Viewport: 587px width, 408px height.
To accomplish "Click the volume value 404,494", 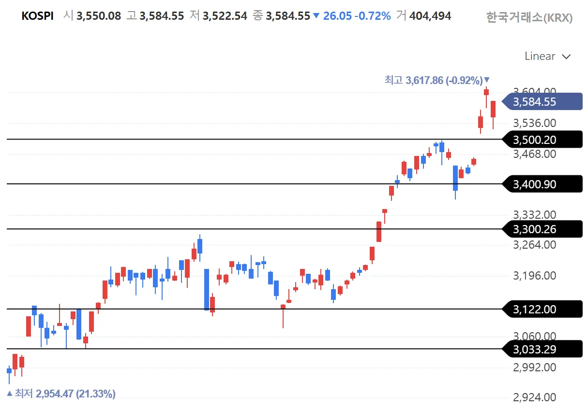I will pyautogui.click(x=430, y=16).
